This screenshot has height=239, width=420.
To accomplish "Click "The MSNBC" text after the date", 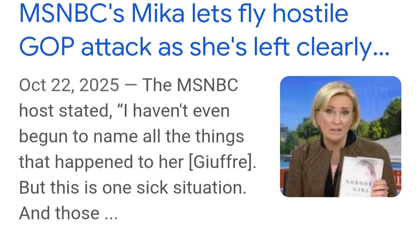I will tap(190, 85).
